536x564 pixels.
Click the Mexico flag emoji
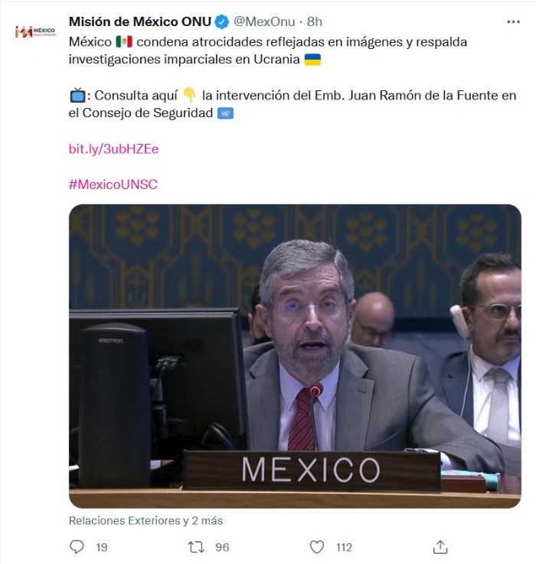tap(124, 42)
